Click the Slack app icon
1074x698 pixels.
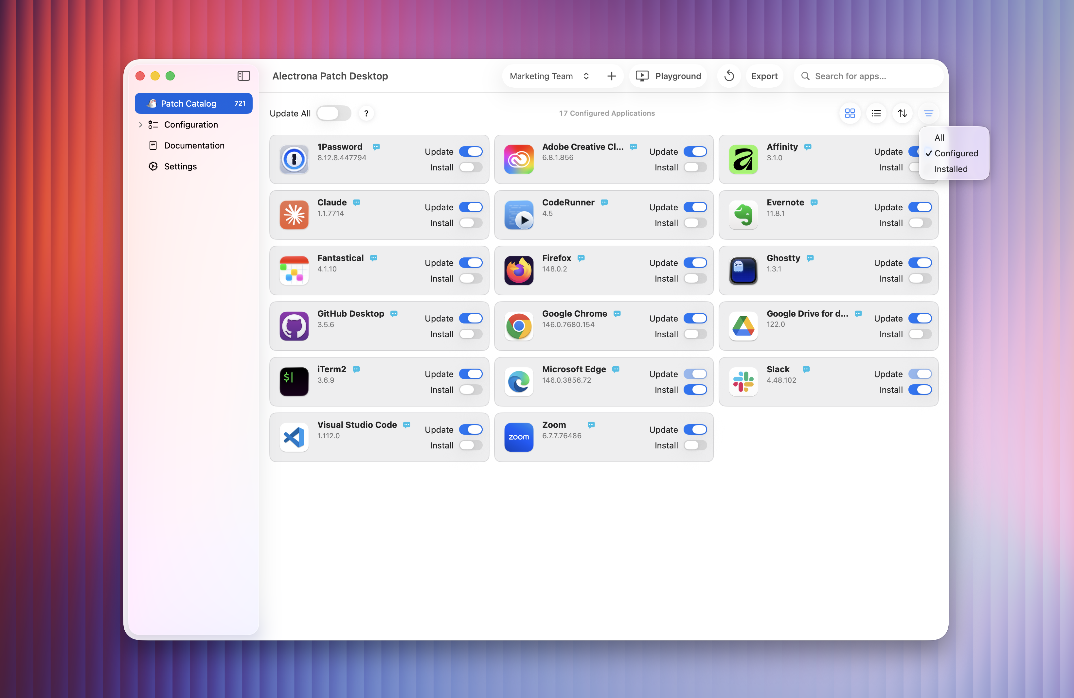coord(743,381)
